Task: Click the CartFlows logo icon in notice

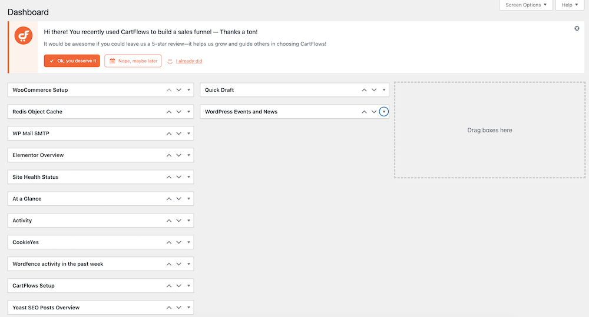Action: point(24,36)
